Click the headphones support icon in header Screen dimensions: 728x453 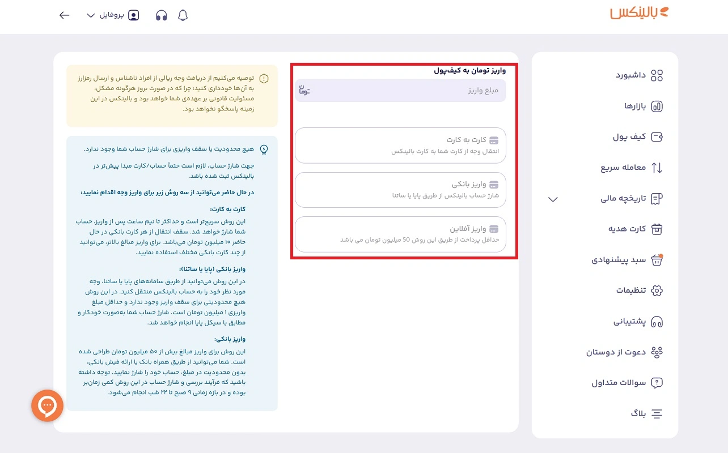[162, 15]
